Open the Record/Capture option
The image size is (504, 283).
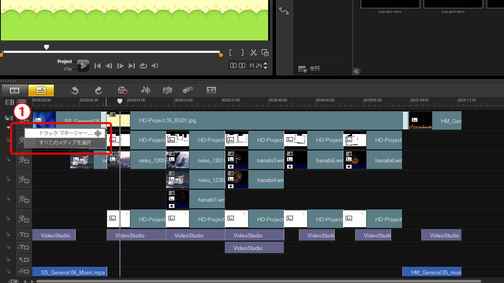click(x=123, y=91)
